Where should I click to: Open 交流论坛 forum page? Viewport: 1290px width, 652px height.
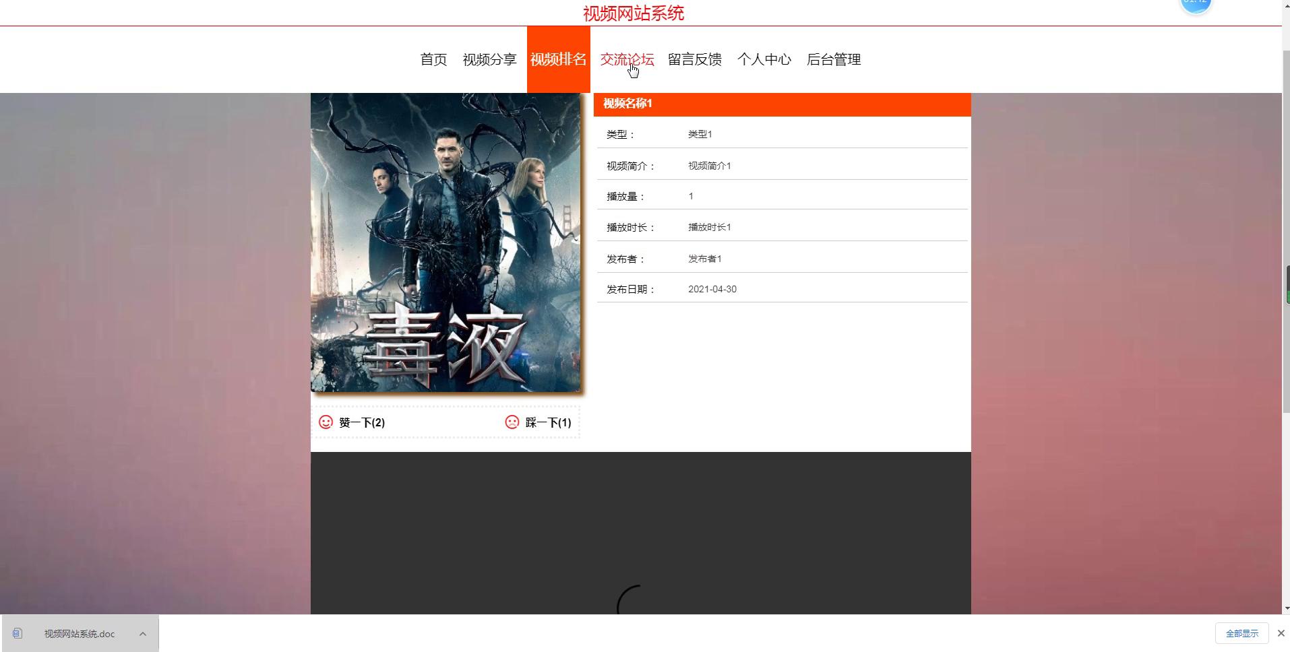(x=627, y=59)
